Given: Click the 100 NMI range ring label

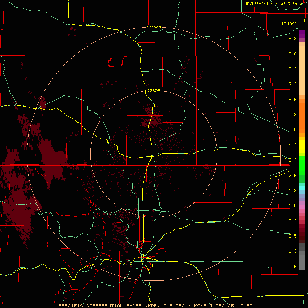Looking at the screenshot, I should pyautogui.click(x=154, y=27).
